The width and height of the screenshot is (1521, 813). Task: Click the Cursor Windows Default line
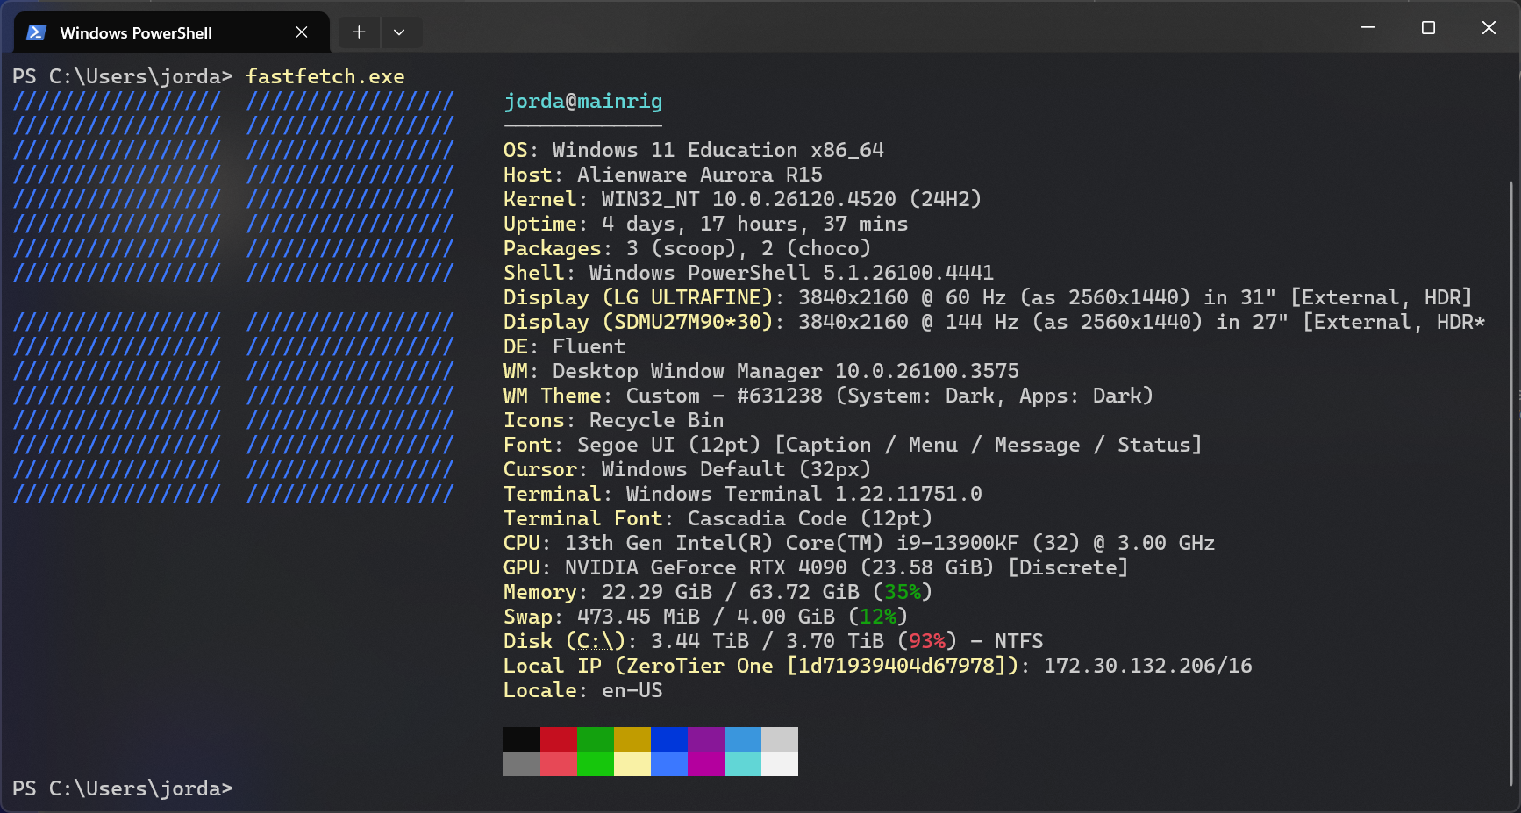pos(688,469)
